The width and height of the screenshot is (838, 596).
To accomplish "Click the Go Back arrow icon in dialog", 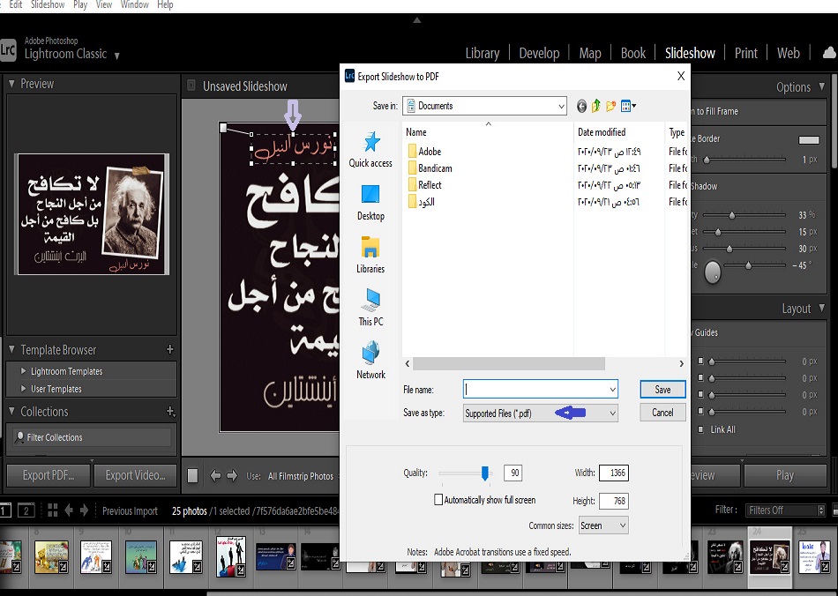I will pos(581,106).
